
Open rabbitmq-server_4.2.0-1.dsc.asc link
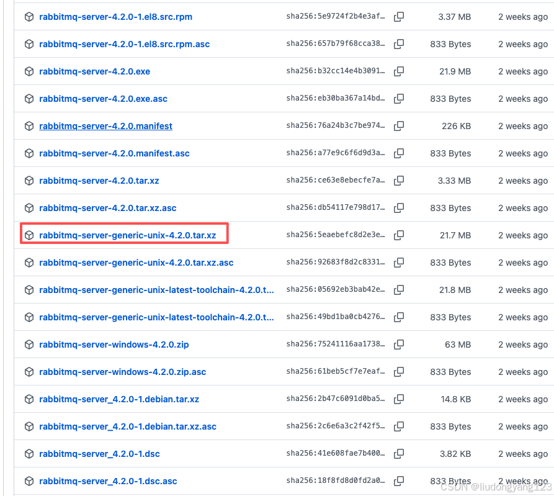(108, 481)
